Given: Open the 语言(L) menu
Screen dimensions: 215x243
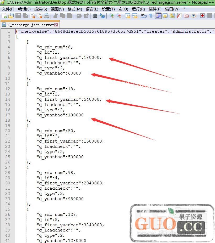Looking at the screenshot, I should click(92, 9).
